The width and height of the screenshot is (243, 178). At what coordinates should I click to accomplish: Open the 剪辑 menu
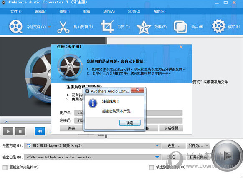pos(86,11)
